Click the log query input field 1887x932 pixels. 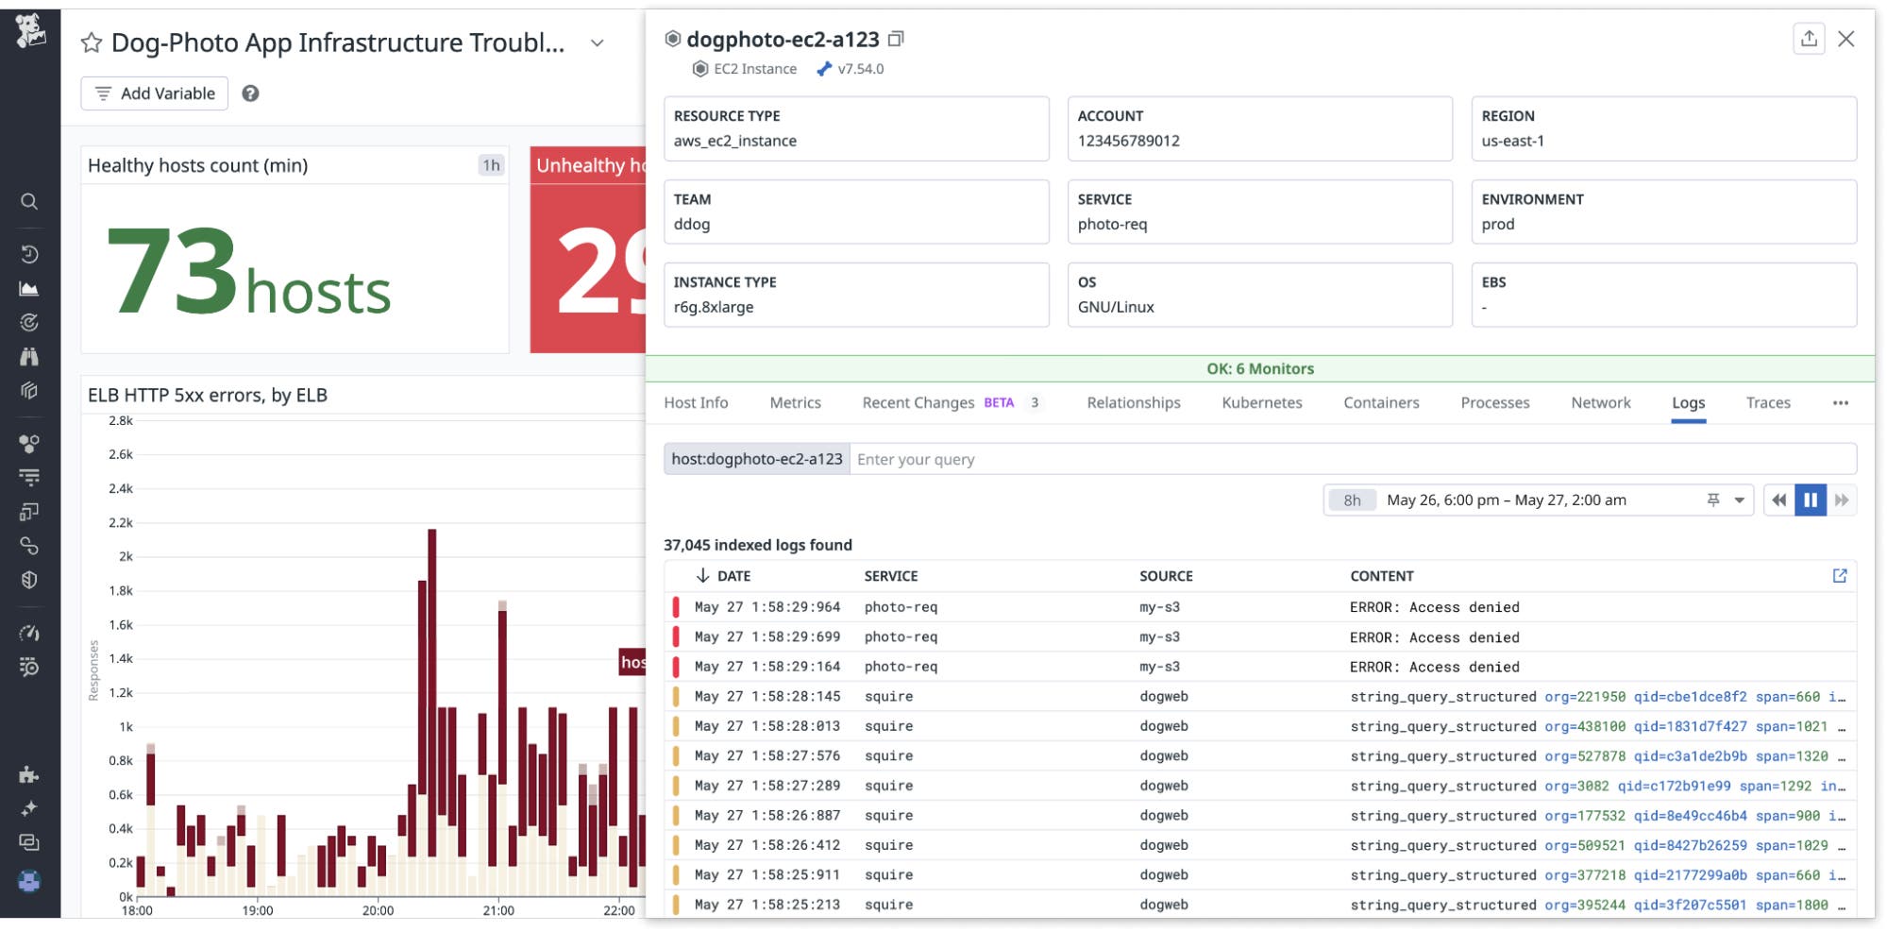(1350, 460)
